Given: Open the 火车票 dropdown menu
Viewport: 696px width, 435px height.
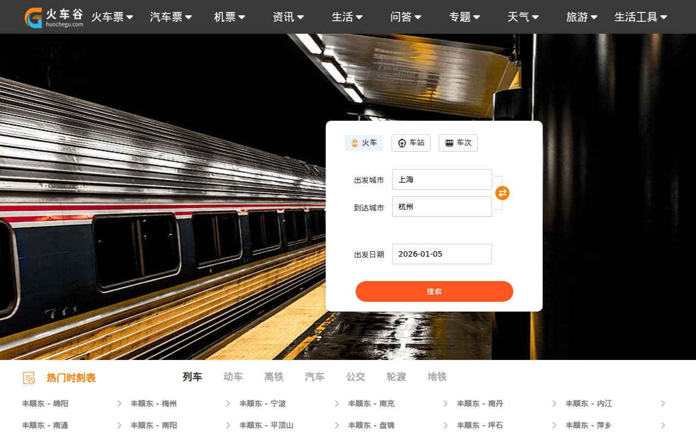Looking at the screenshot, I should coord(112,17).
